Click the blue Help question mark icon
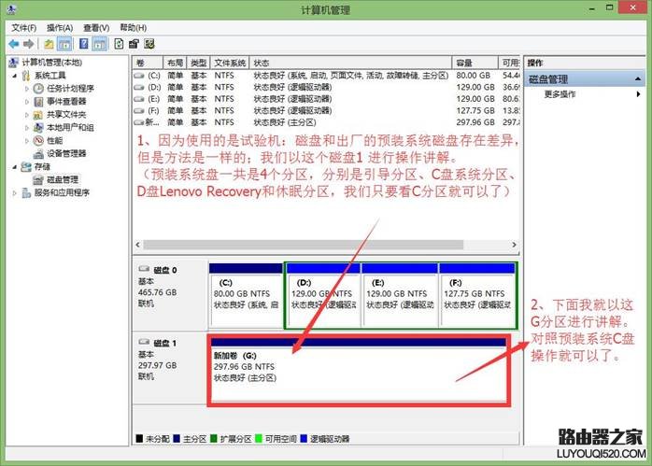 [83, 44]
